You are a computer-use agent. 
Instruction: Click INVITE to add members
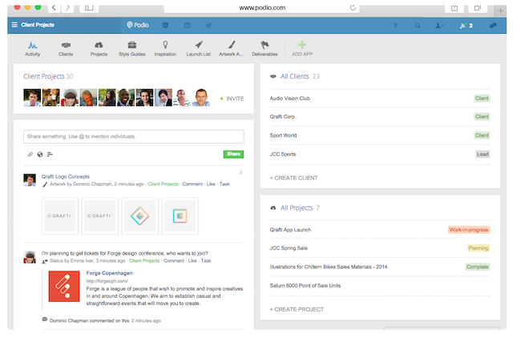coord(232,99)
